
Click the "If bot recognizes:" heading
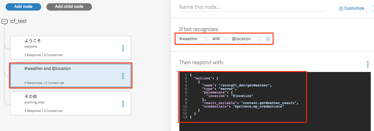(199, 29)
